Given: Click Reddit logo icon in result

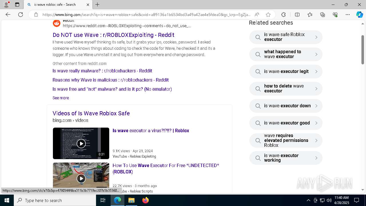Looking at the screenshot, I should coord(57,23).
